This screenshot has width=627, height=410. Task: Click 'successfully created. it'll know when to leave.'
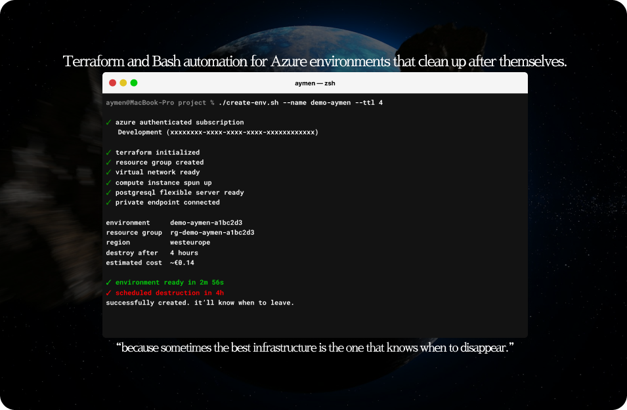tap(200, 303)
